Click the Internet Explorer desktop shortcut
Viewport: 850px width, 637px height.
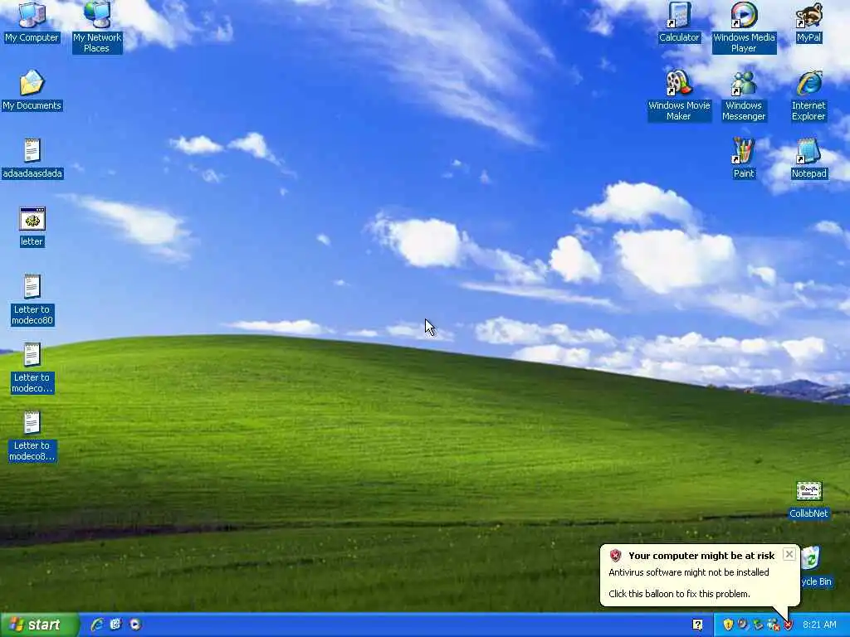tap(808, 95)
